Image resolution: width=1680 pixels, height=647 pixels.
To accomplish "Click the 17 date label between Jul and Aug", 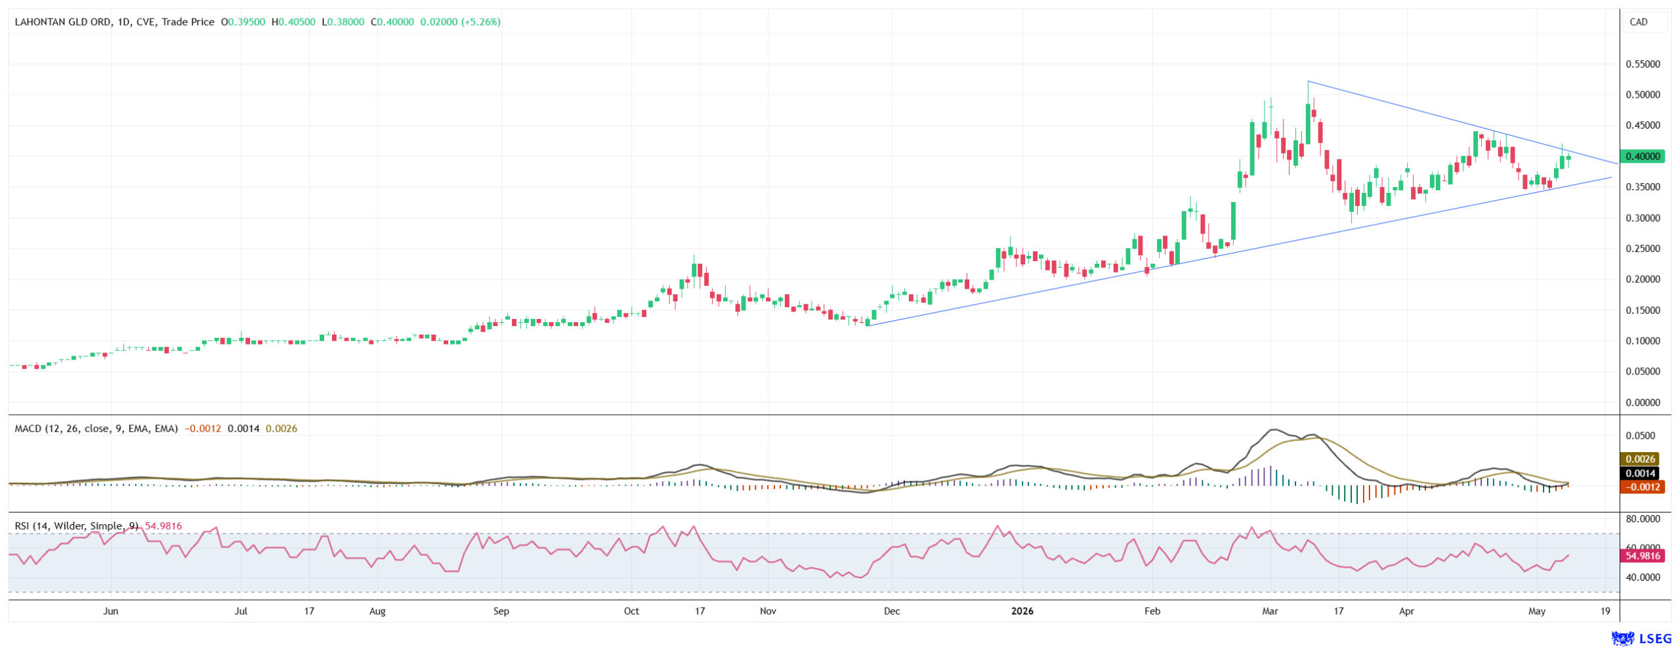I will click(x=309, y=611).
